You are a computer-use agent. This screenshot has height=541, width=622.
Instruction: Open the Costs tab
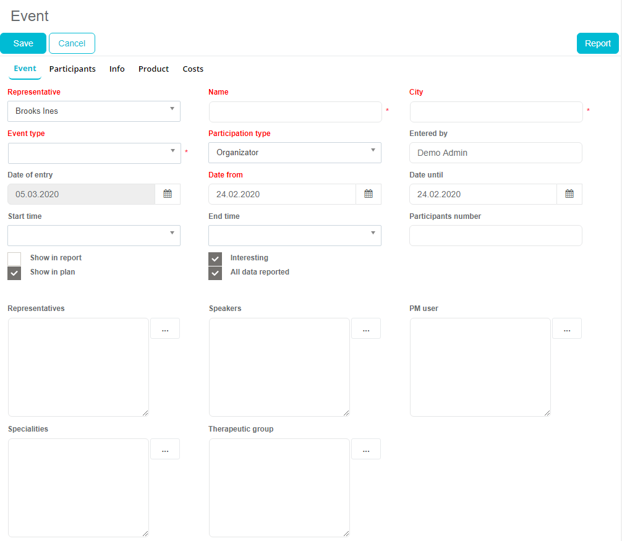coord(193,69)
